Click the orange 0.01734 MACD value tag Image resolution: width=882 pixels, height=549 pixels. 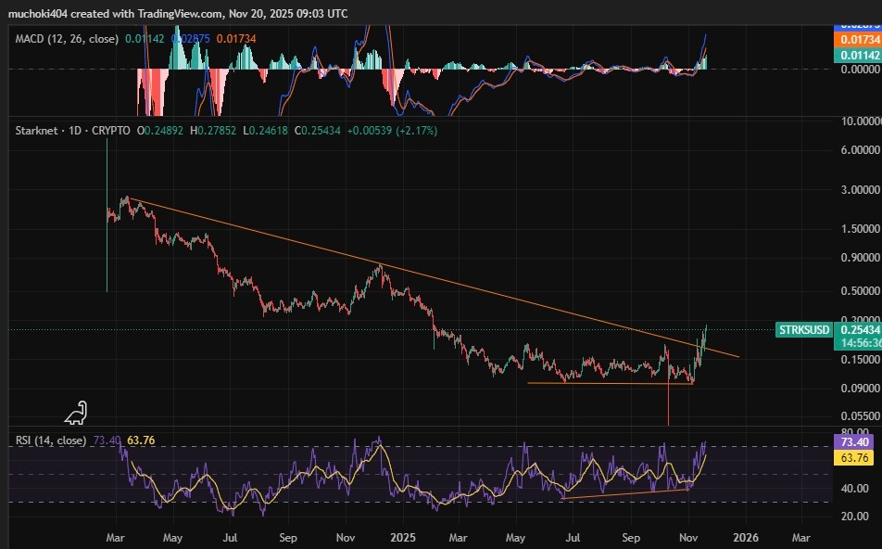click(x=857, y=41)
